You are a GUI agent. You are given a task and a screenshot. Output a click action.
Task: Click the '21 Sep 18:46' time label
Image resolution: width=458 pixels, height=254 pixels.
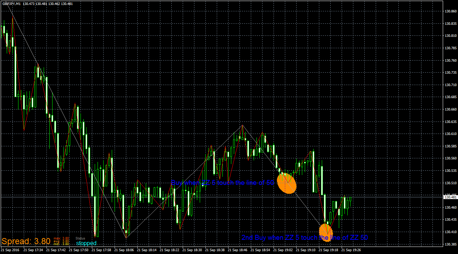tap(237, 250)
